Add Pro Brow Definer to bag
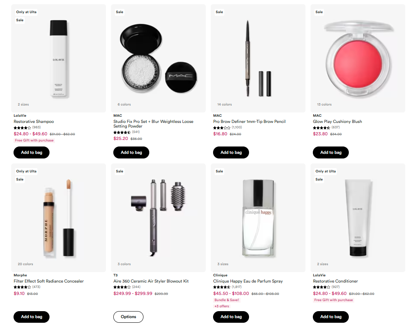Viewport: 413px width, 327px height. click(x=231, y=152)
